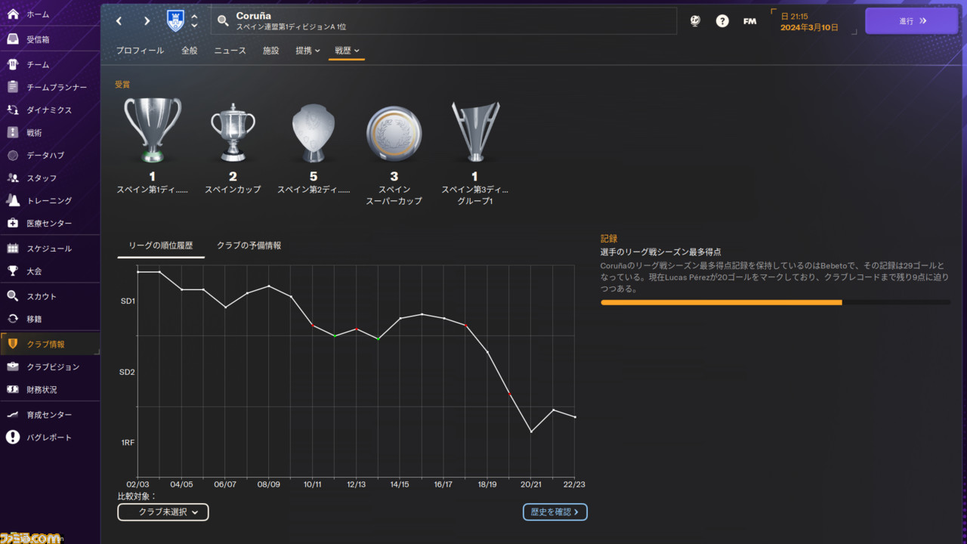Click the チーム squad shirt icon
This screenshot has height=544, width=967.
click(13, 64)
